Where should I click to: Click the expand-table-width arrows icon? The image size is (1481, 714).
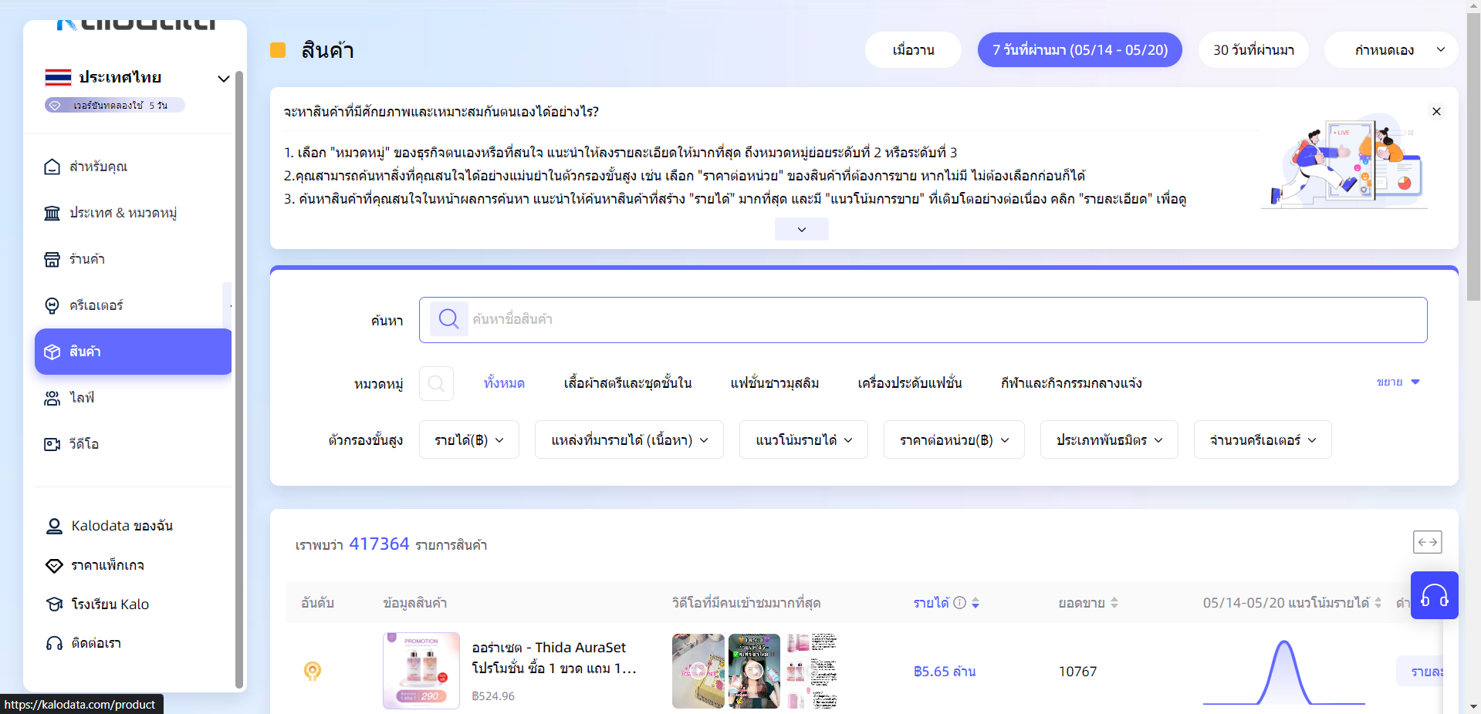tap(1427, 542)
